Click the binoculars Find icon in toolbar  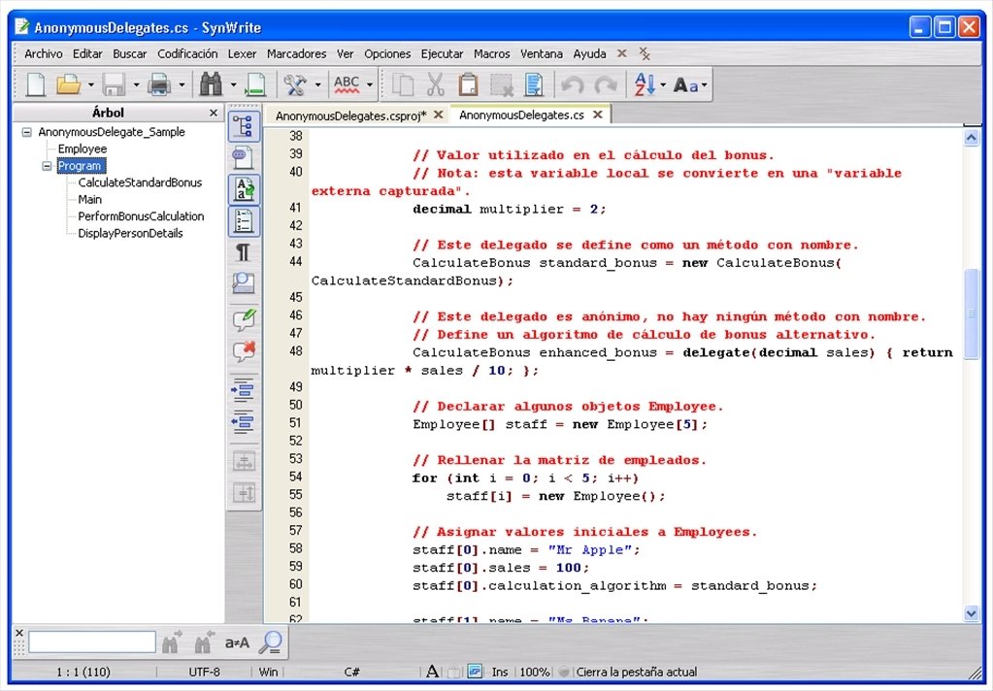[x=211, y=84]
